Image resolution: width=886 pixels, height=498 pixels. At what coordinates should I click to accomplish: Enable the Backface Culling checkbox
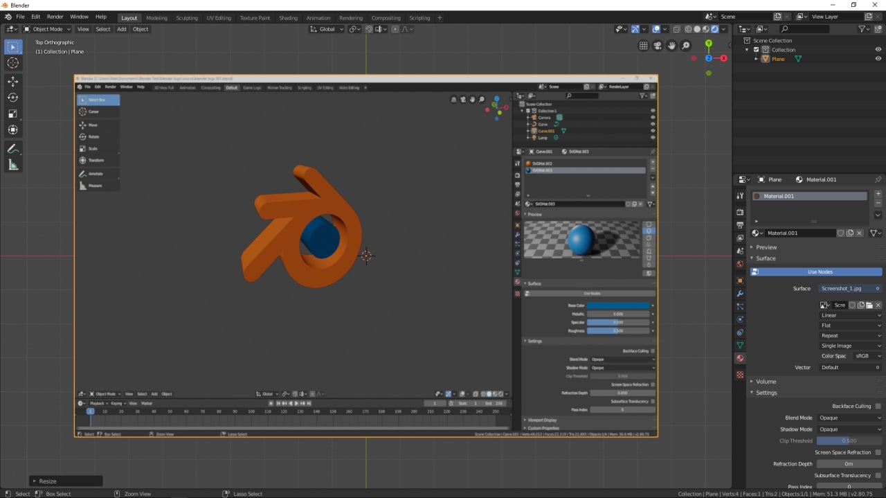click(878, 407)
